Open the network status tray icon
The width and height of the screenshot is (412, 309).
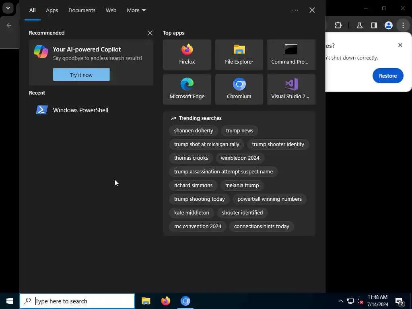(350, 301)
